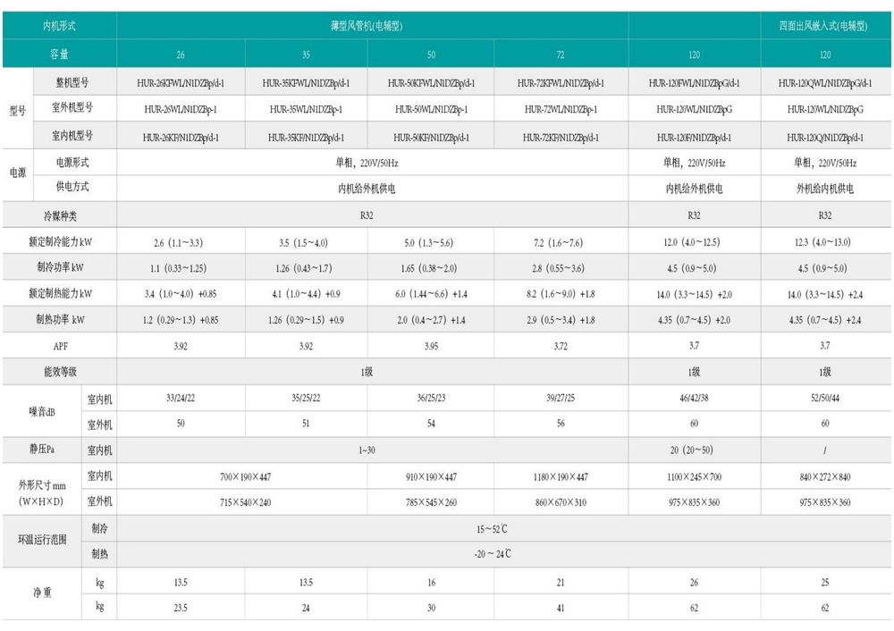Select outdoor dimension 715×540×240

245,503
